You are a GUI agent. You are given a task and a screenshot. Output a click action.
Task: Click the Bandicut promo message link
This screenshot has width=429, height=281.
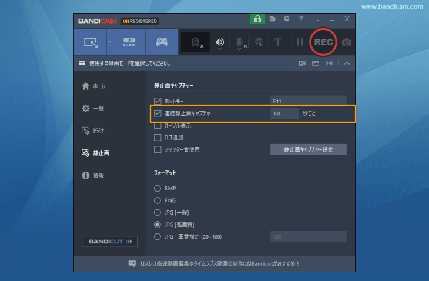220,263
